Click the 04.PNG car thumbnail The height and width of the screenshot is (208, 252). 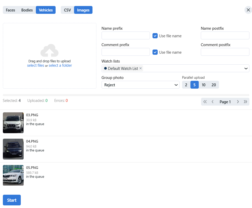pos(13,149)
